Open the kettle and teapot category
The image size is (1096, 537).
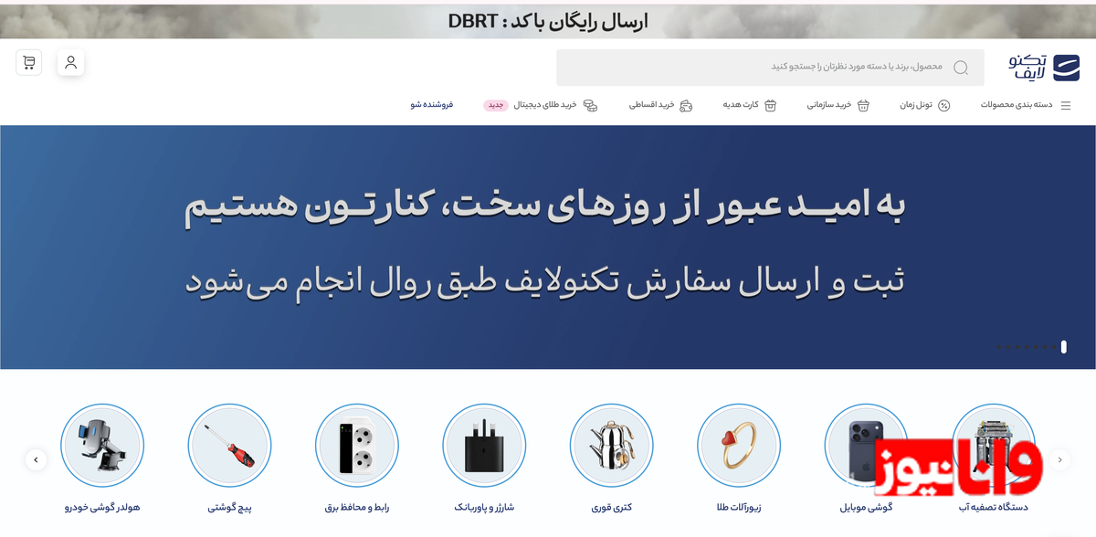611,446
